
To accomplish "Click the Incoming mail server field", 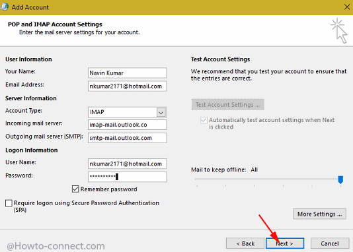I will pyautogui.click(x=127, y=125).
